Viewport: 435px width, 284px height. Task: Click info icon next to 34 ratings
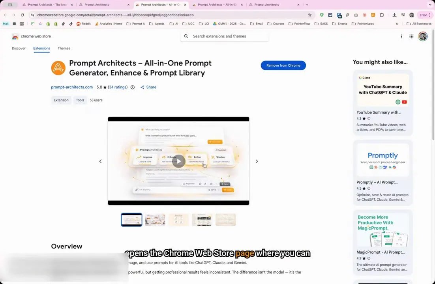click(x=133, y=87)
